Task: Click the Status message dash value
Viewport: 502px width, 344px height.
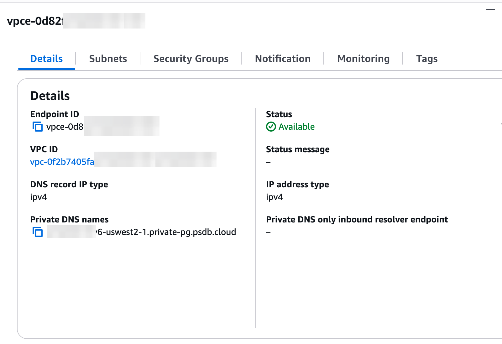Action: pyautogui.click(x=268, y=162)
